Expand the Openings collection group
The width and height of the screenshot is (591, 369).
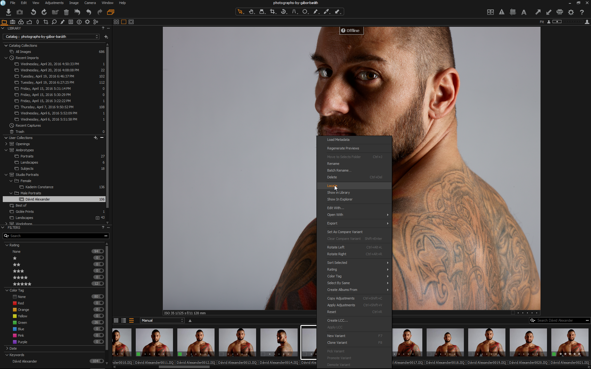6,144
